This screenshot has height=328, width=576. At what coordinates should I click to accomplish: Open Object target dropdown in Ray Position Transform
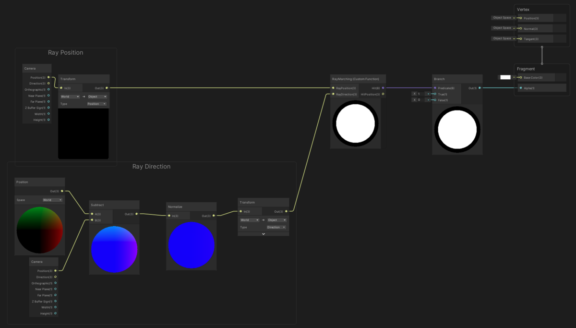tap(97, 97)
